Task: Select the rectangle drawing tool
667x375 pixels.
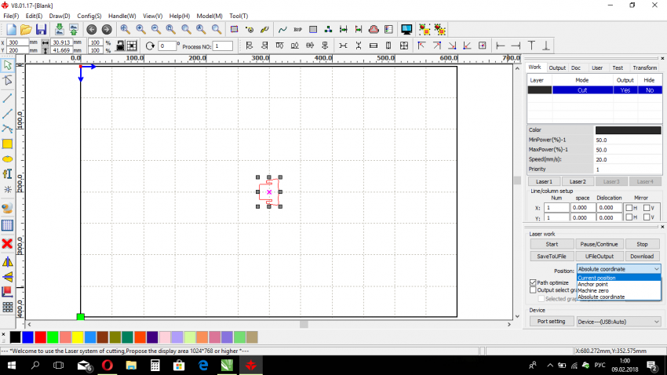Action: coord(8,144)
